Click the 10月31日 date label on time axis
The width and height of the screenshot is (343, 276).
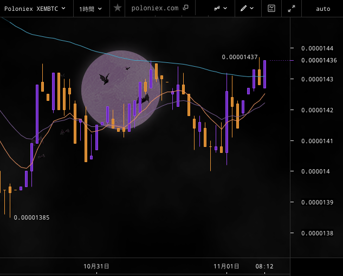[x=96, y=266]
